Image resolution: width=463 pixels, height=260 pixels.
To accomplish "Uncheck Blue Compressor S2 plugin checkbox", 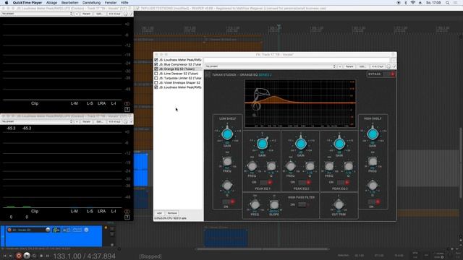I will click(x=156, y=64).
